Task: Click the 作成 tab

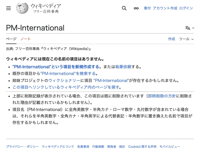Action: point(171,39)
